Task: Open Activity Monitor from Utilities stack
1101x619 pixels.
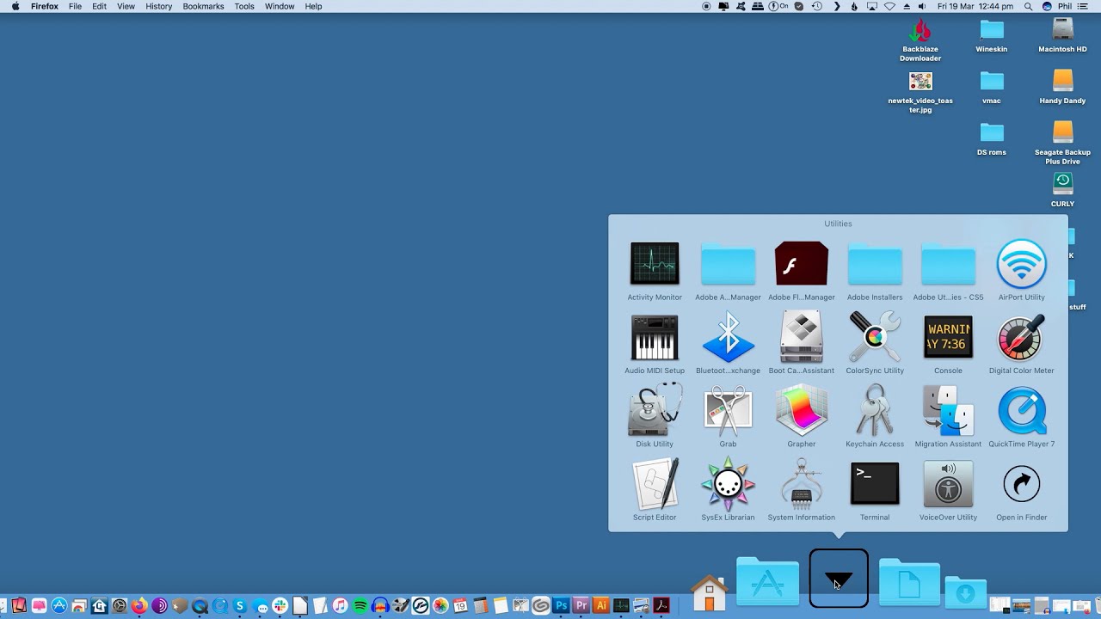Action: (655, 263)
